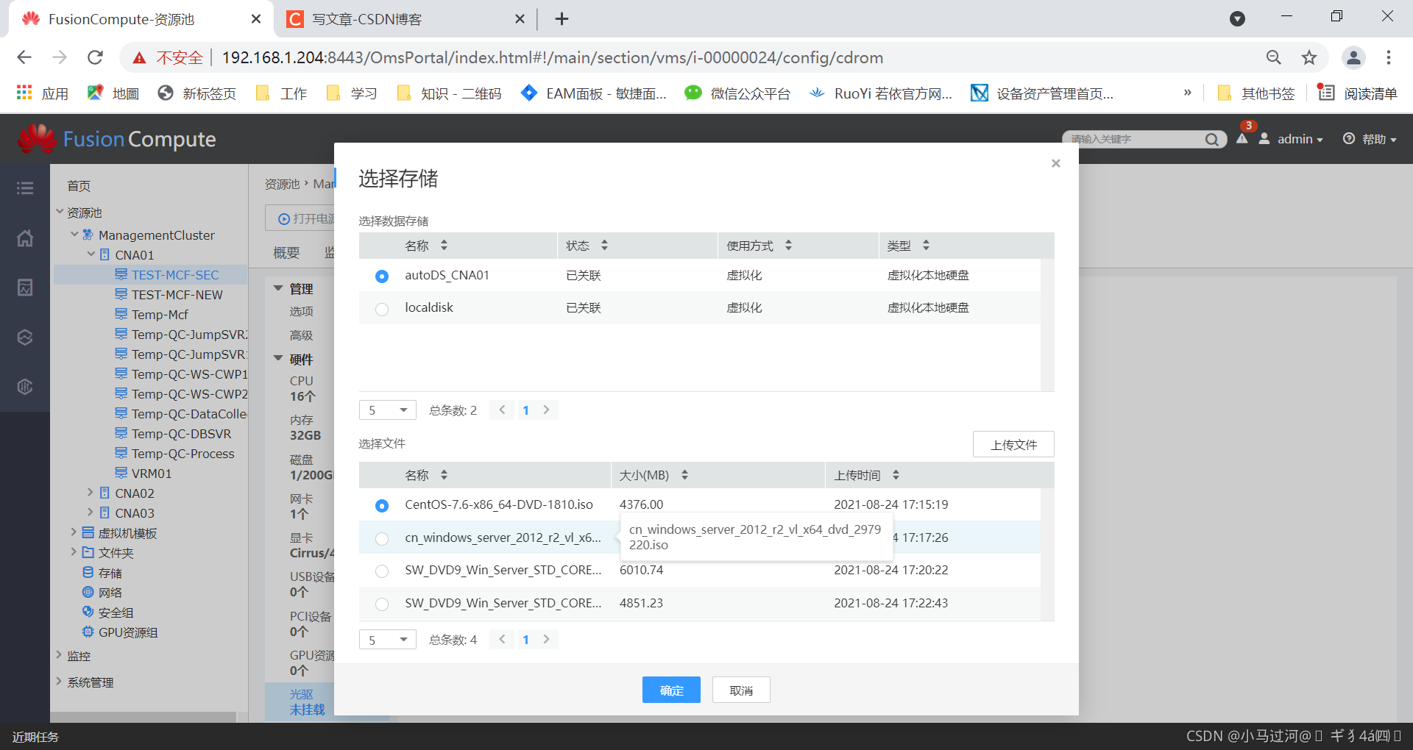The width and height of the screenshot is (1413, 750).
Task: Open the page size dropdown showing 5
Action: (388, 410)
